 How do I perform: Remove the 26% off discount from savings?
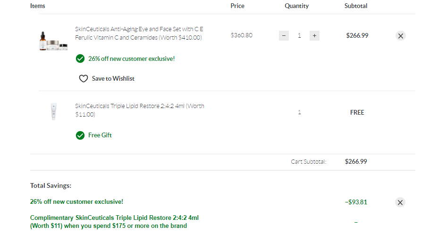(x=400, y=202)
